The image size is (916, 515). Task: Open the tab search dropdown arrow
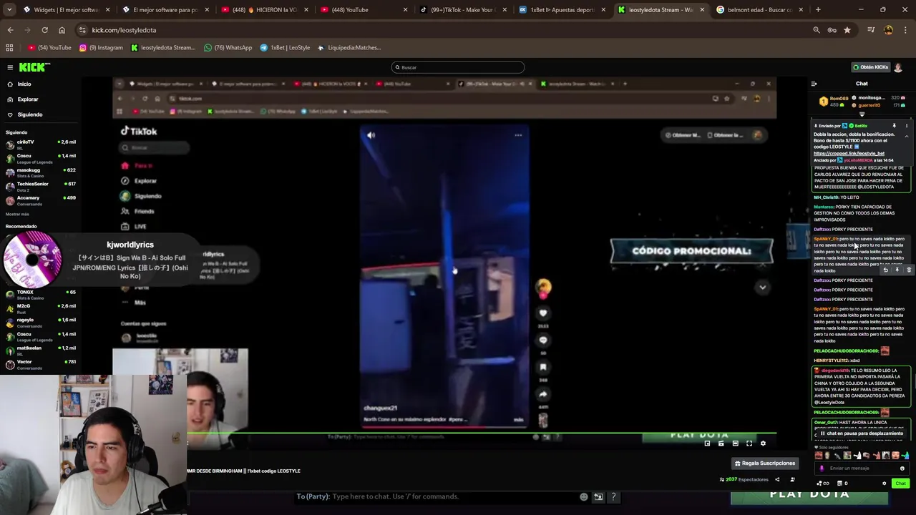pos(10,10)
